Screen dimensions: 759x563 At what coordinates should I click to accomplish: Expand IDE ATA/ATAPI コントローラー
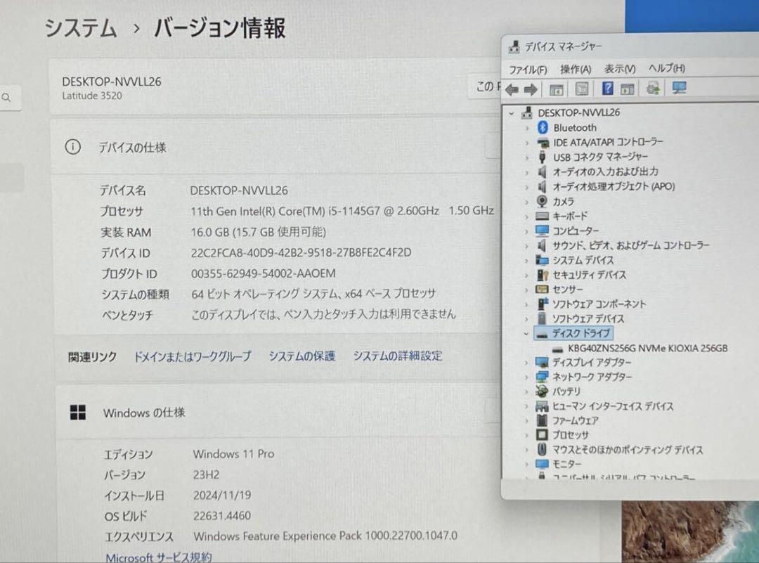coord(527,143)
